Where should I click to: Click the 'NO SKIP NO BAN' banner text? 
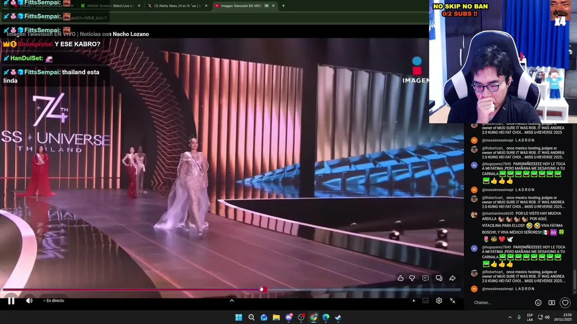(460, 6)
